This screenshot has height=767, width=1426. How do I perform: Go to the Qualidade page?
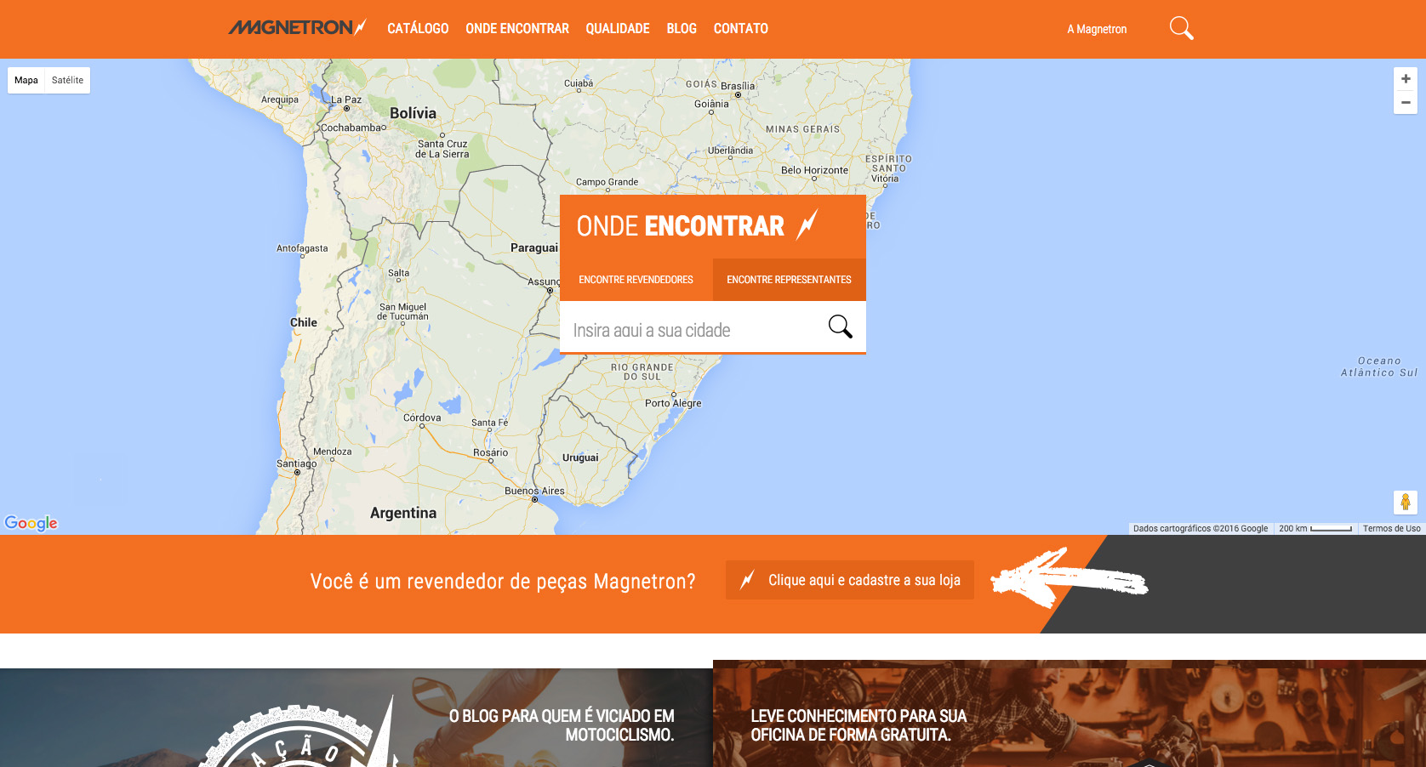(x=618, y=29)
